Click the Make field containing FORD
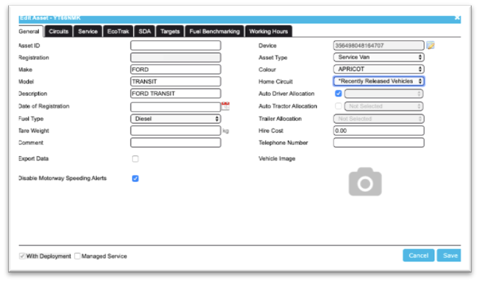This screenshot has height=282, width=479. pyautogui.click(x=176, y=70)
